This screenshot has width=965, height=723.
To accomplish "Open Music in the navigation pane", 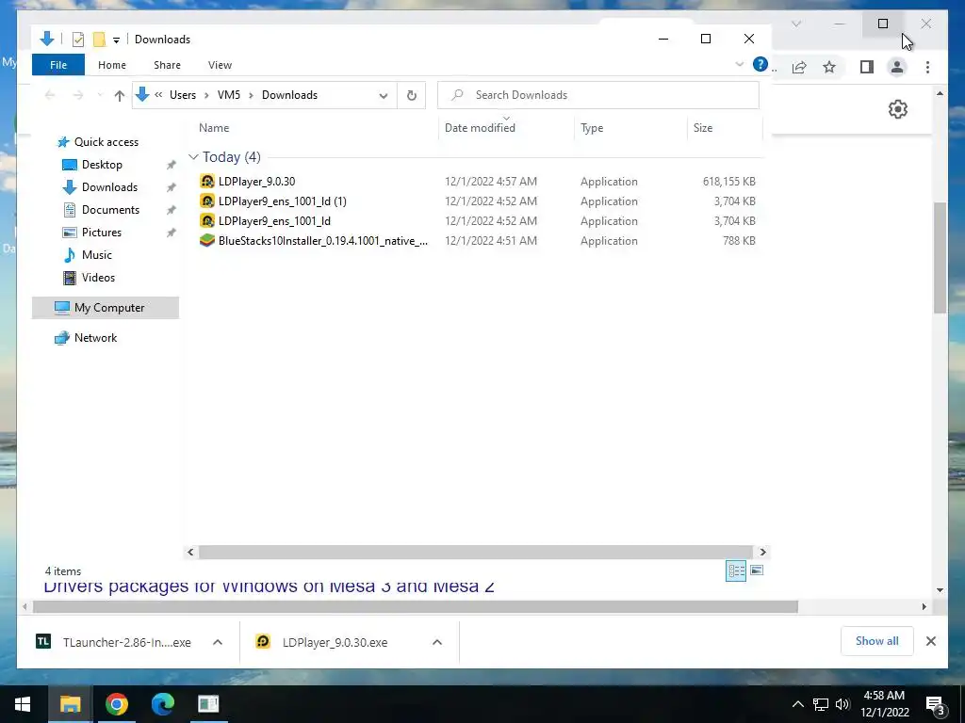I will (97, 254).
